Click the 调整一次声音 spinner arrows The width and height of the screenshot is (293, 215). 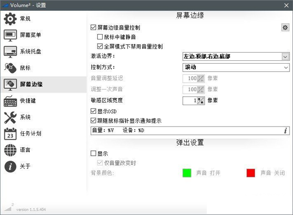coord(201,90)
